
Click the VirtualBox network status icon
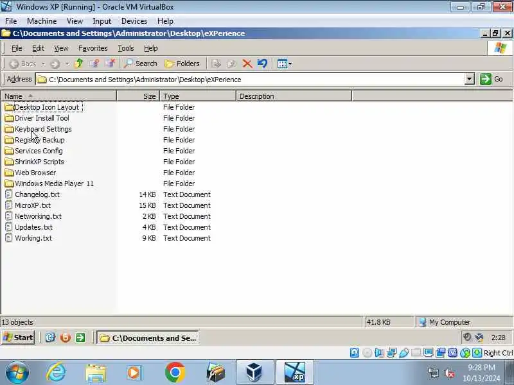[391, 352]
